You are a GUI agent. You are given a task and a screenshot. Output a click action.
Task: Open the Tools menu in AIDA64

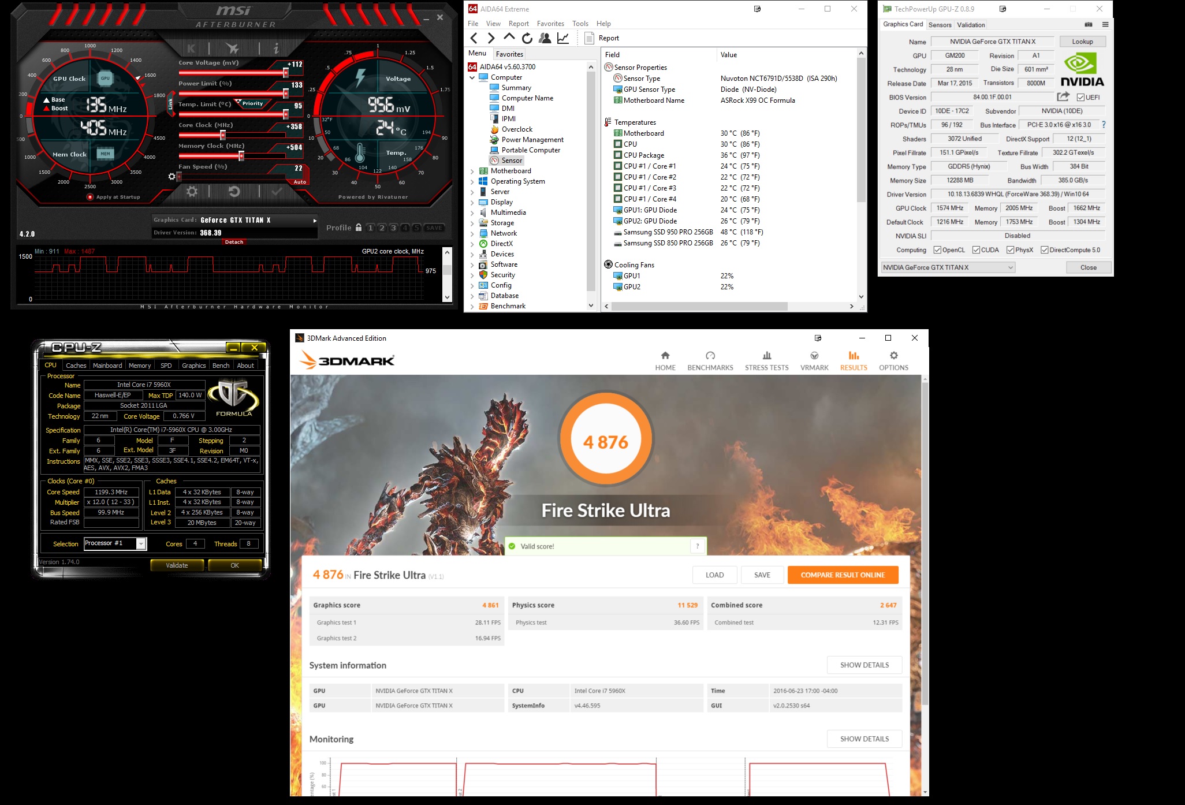pos(580,24)
